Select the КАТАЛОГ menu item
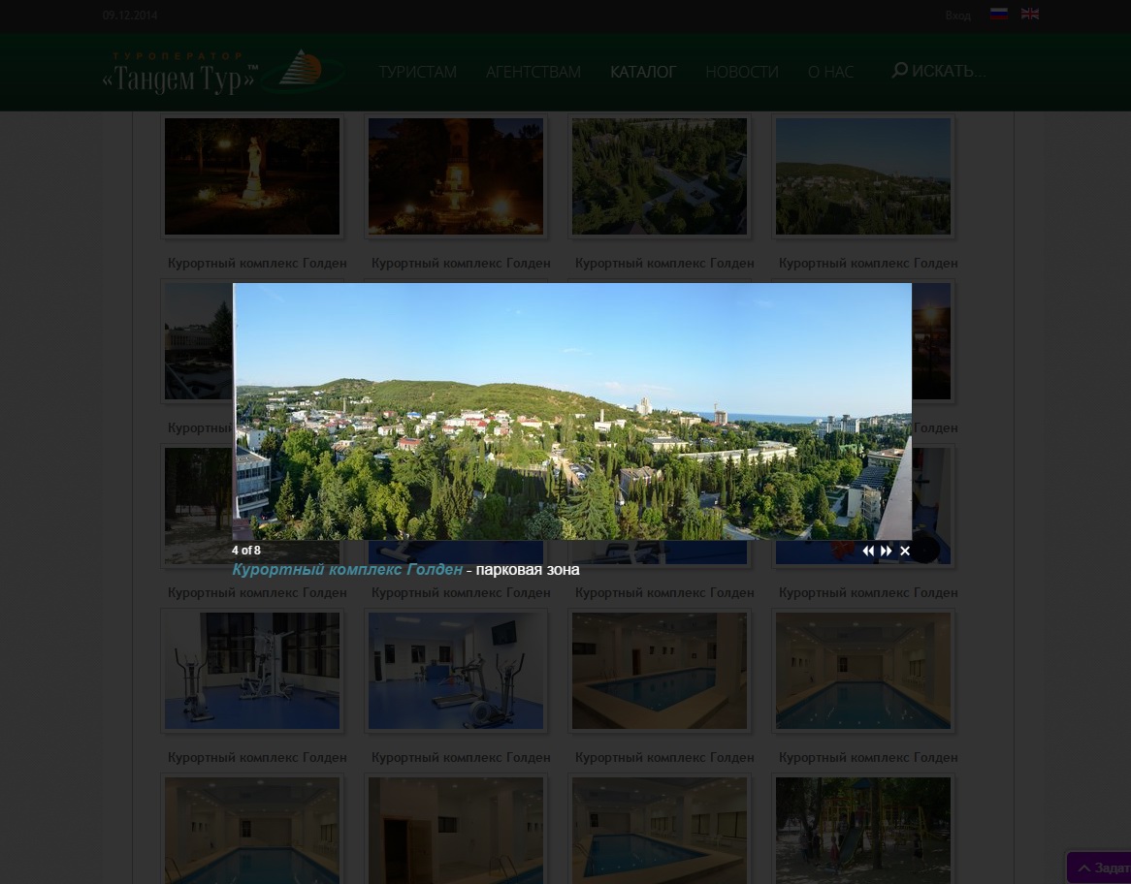Image resolution: width=1131 pixels, height=884 pixels. click(x=643, y=72)
